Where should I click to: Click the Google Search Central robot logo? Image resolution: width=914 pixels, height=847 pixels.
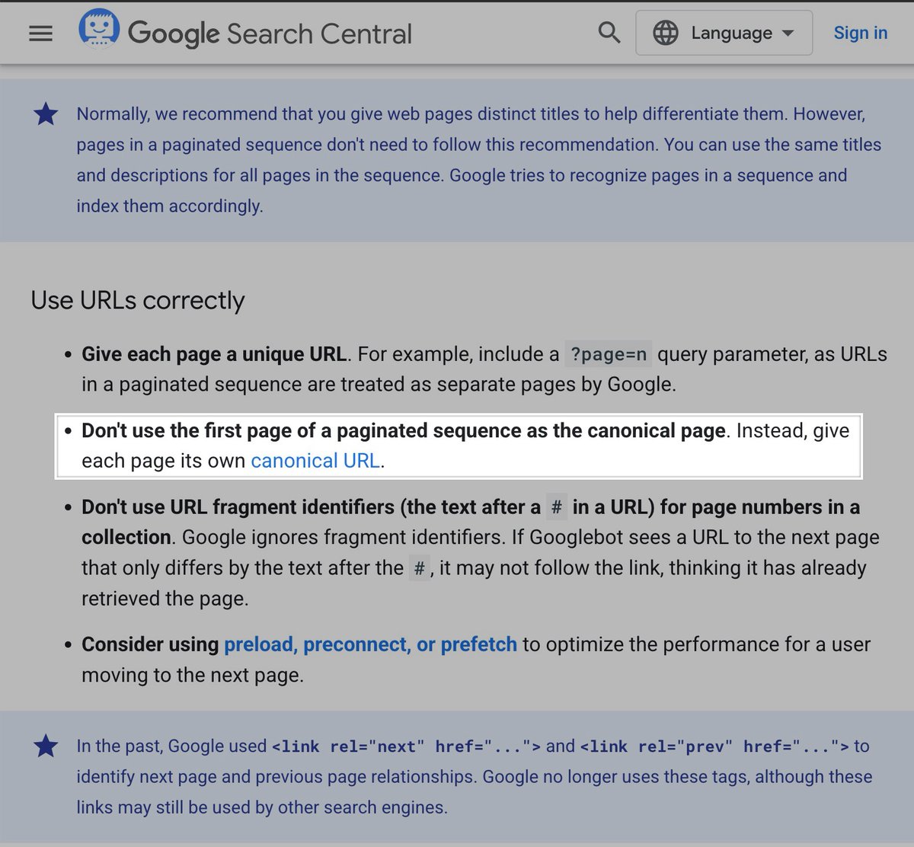click(x=99, y=30)
